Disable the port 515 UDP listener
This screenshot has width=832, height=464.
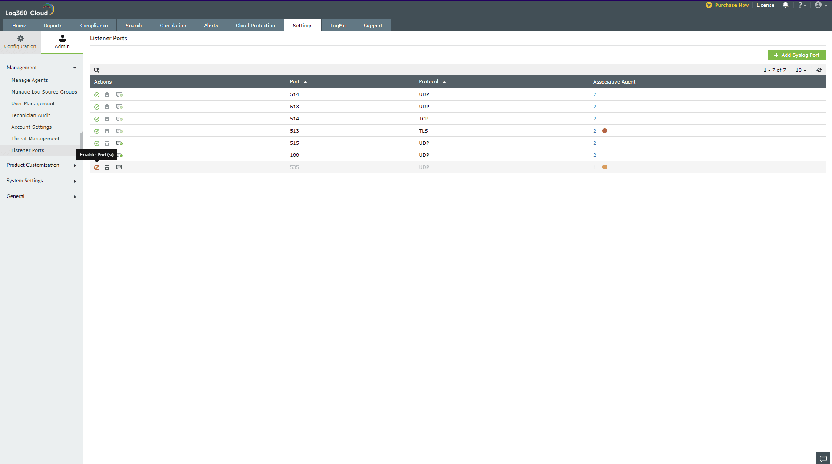pos(97,143)
